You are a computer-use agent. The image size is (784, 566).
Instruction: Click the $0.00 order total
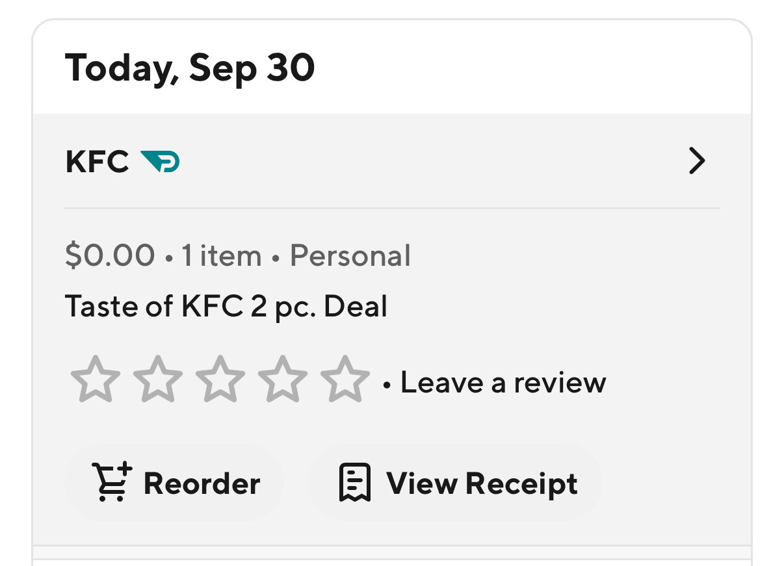110,255
